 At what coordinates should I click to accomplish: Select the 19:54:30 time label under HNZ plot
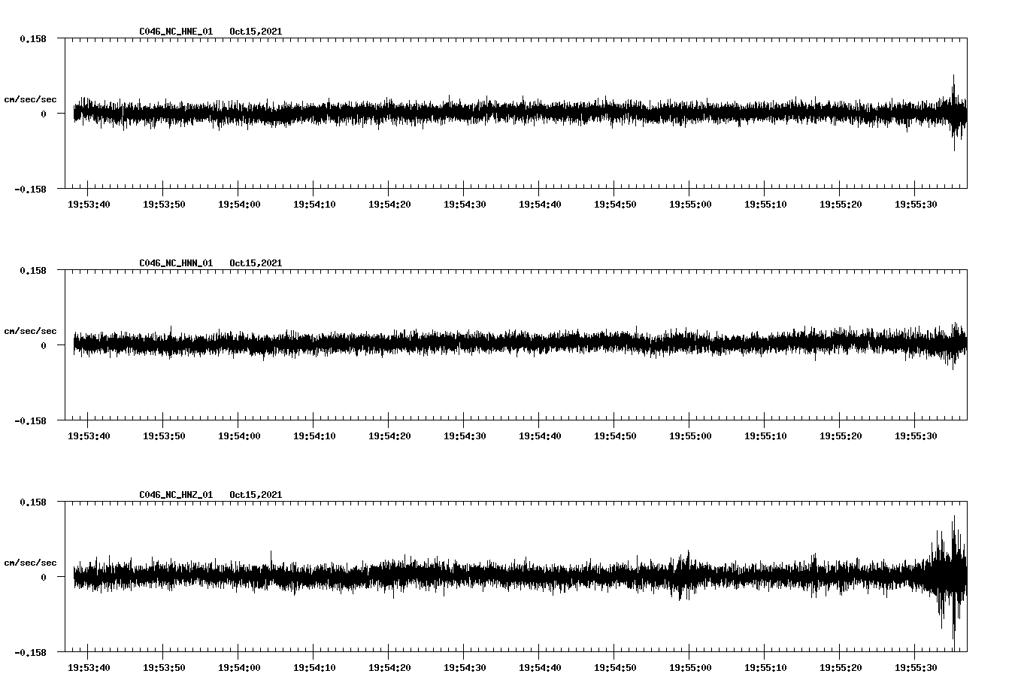(x=465, y=668)
